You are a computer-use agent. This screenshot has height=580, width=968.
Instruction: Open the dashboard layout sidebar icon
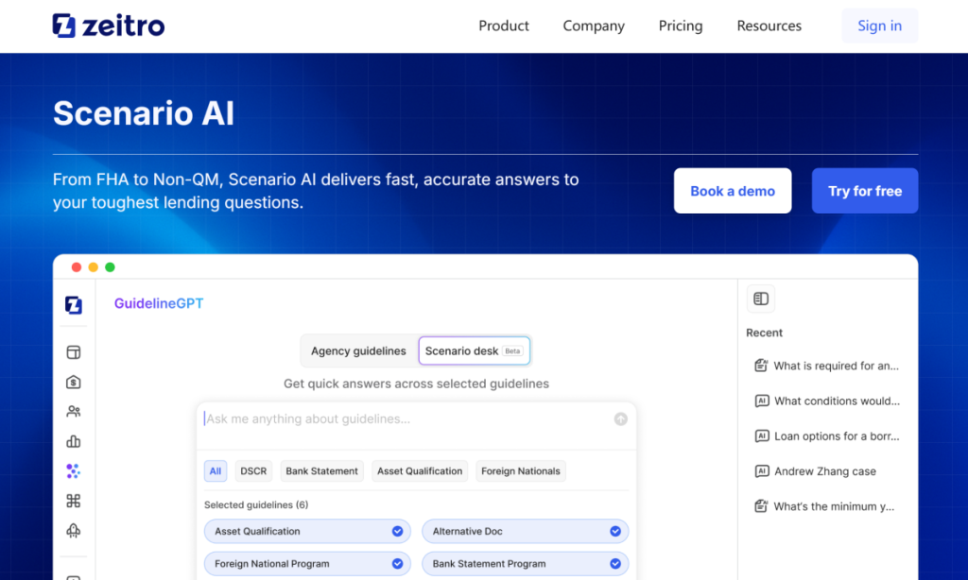74,352
